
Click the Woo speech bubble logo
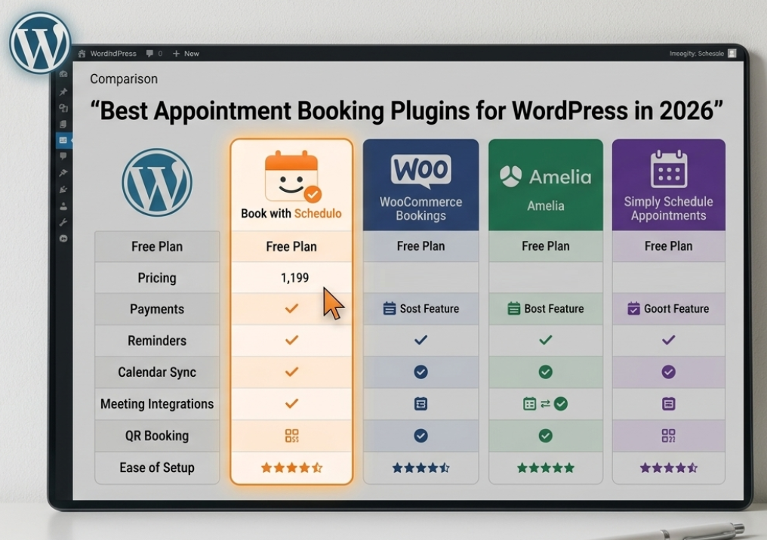(x=420, y=171)
